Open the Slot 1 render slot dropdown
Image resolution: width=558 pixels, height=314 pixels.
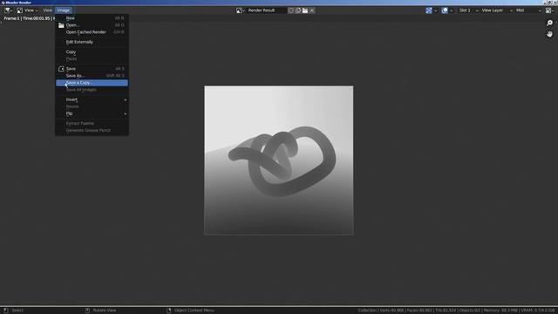(468, 10)
